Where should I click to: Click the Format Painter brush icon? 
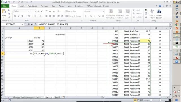(9, 17)
